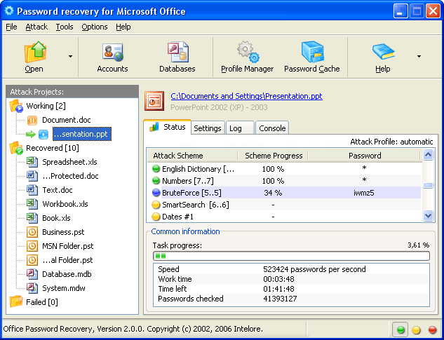Viewport: 444px width, 340px height.
Task: Click the Working folder icon
Action: pos(16,106)
